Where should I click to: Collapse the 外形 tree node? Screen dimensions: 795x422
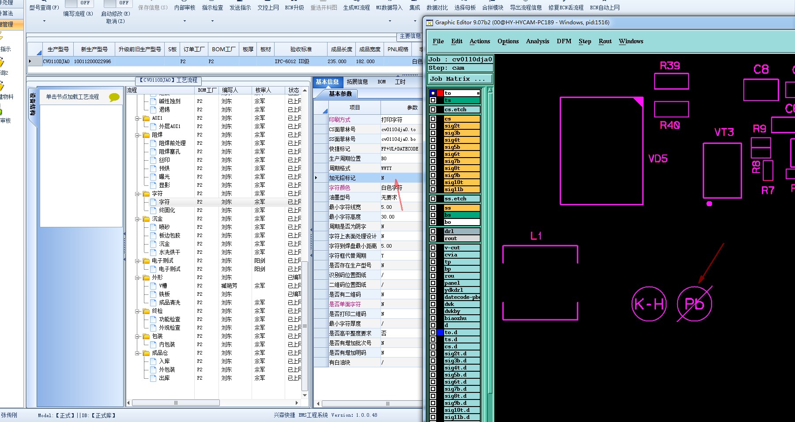tap(137, 278)
